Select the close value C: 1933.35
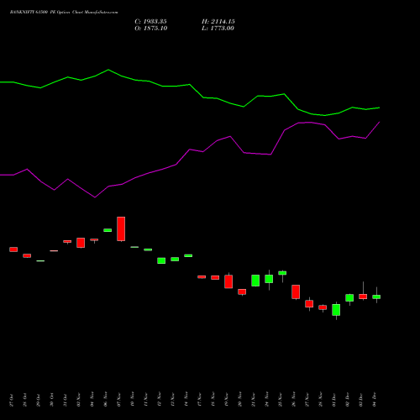This screenshot has width=420, height=420. click(150, 22)
